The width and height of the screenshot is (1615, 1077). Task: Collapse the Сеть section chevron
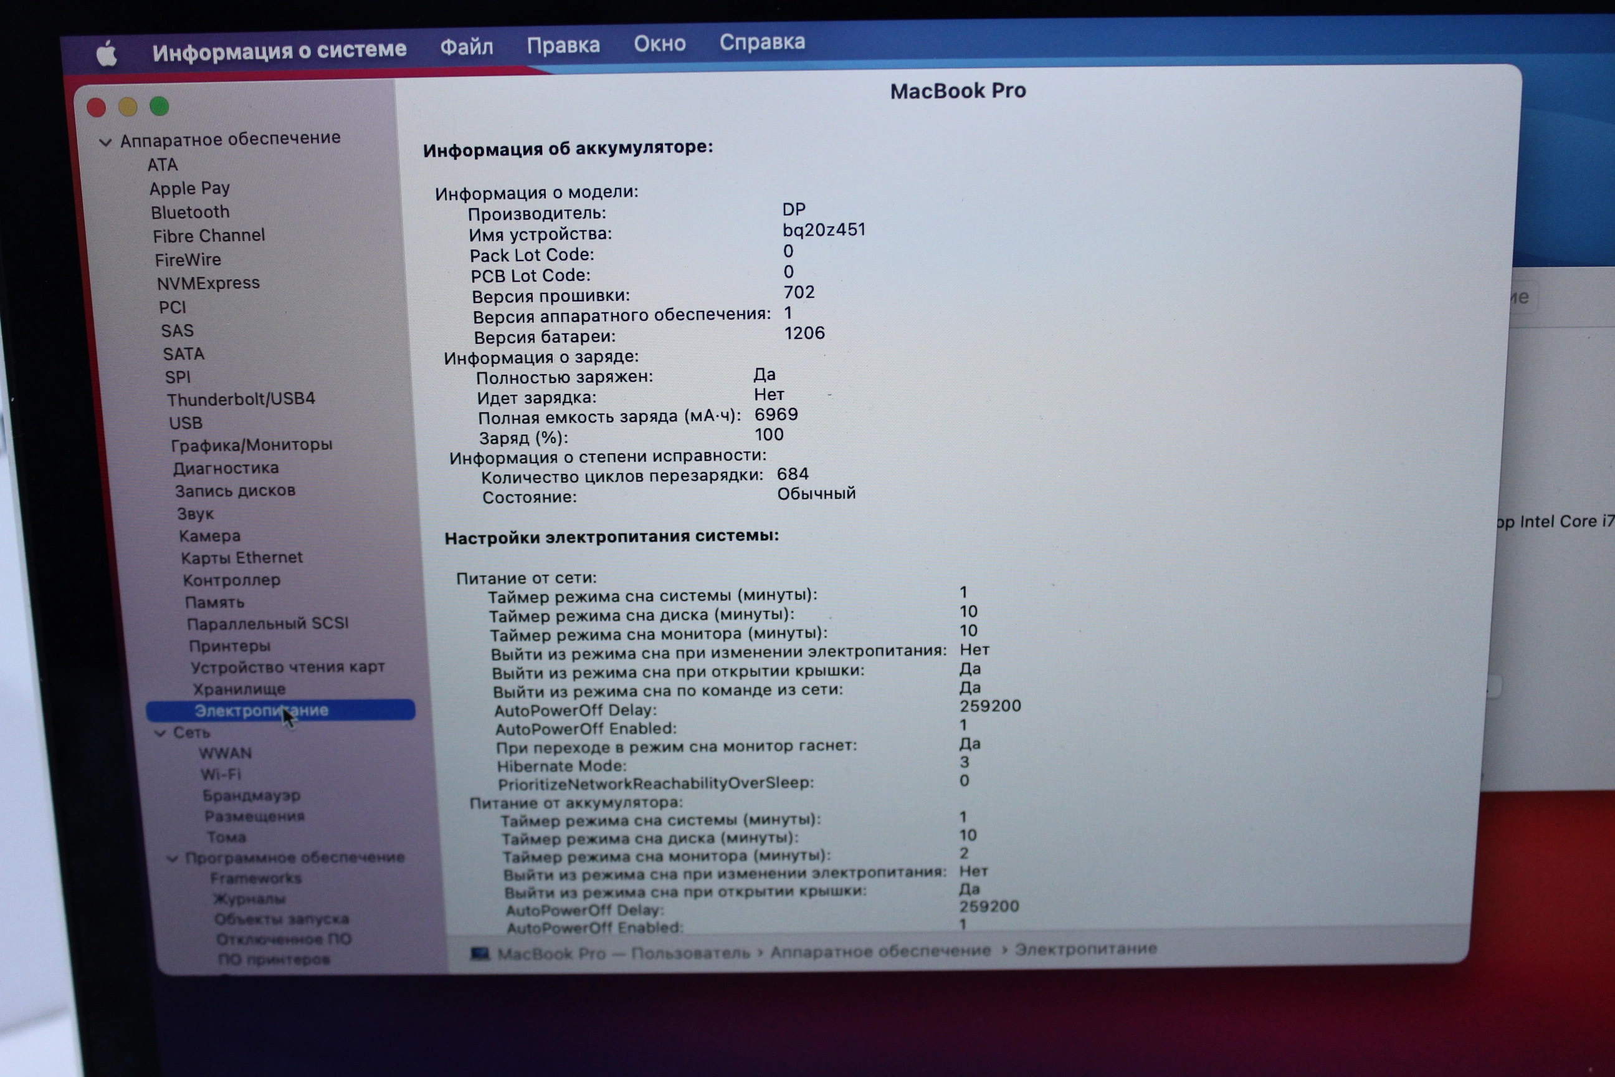pyautogui.click(x=161, y=733)
